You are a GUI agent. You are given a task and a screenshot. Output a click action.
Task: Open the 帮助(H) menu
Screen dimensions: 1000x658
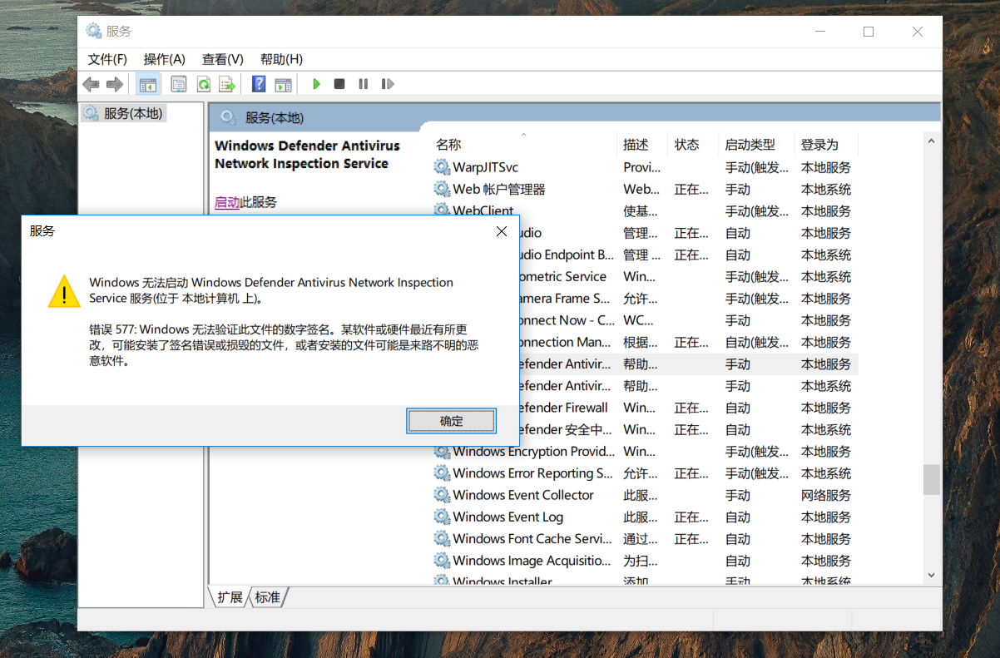(281, 59)
